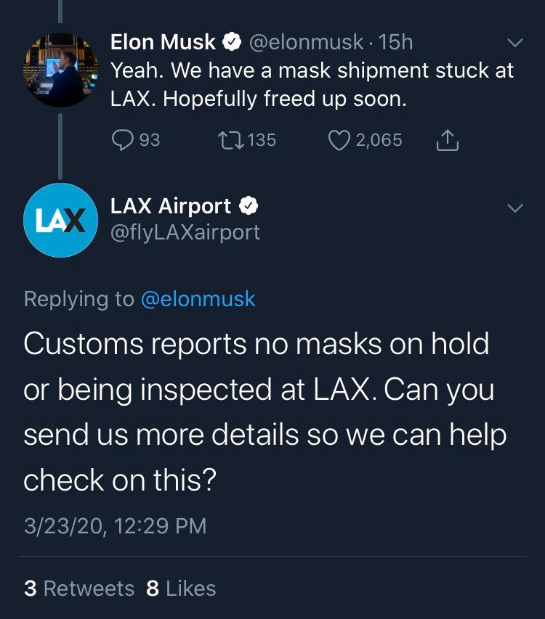Open the @elonmusk mention in Replying to
Image resolution: width=545 pixels, height=619 pixels.
point(198,299)
